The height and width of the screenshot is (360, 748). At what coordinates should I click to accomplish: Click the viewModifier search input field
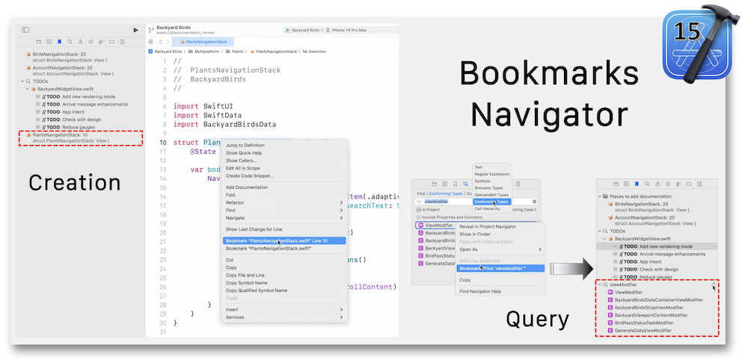[x=475, y=202]
